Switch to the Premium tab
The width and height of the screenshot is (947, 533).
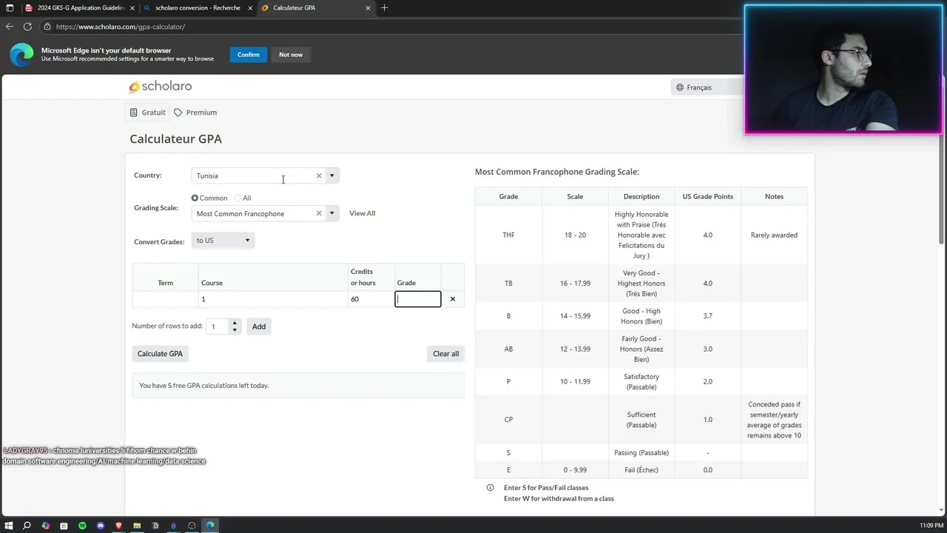[x=195, y=113]
